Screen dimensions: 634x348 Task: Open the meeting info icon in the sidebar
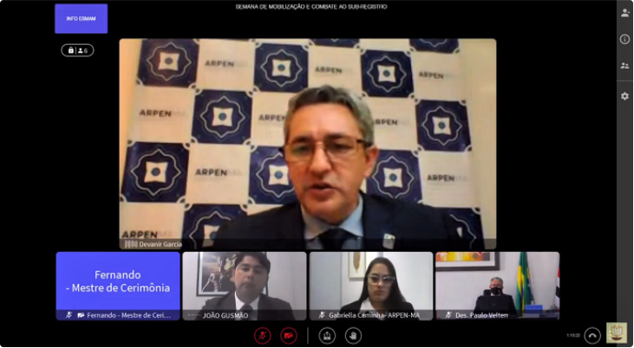[x=624, y=39]
